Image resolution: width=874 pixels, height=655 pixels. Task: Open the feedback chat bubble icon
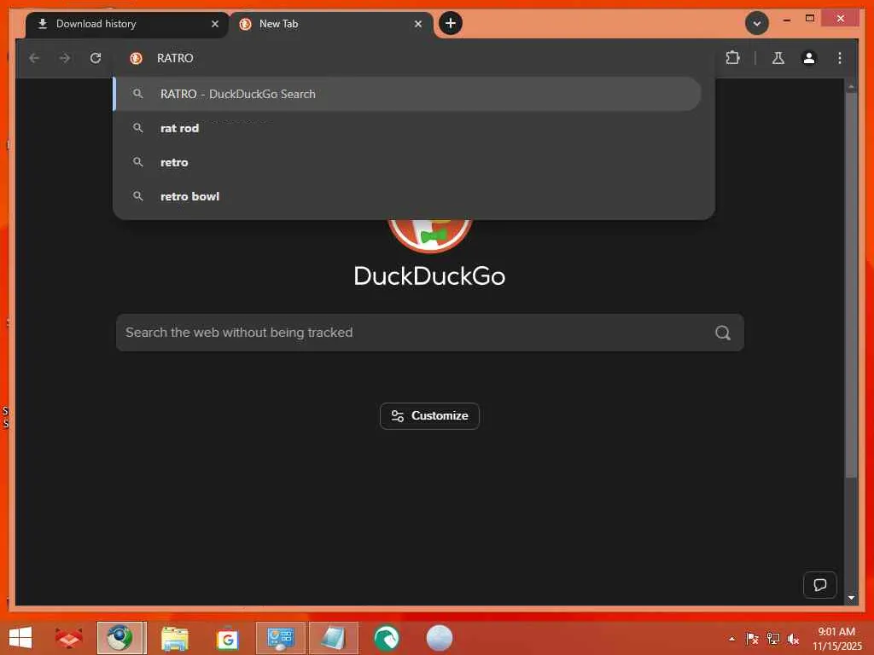(819, 585)
